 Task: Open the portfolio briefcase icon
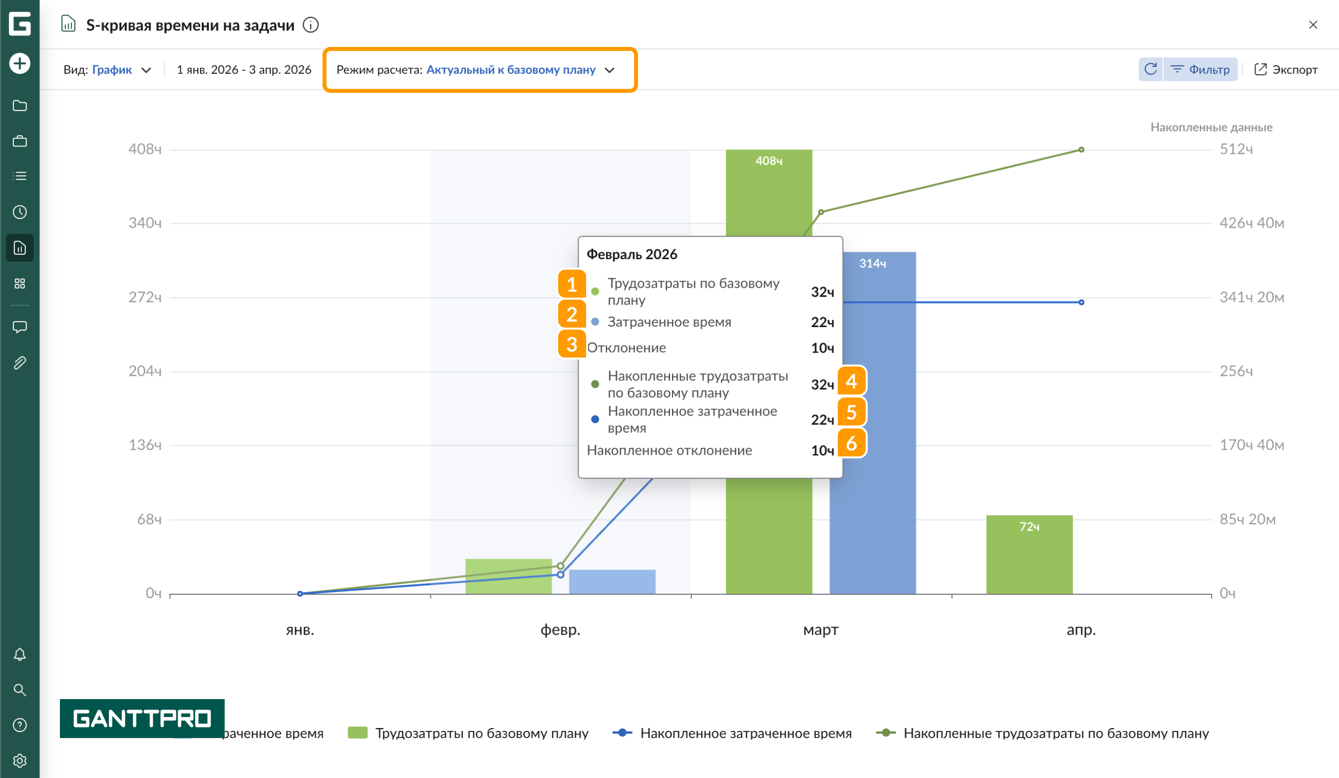[19, 141]
